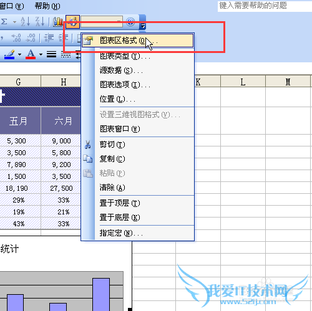Click cell with value 7,890
The image size is (312, 311).
(20, 165)
